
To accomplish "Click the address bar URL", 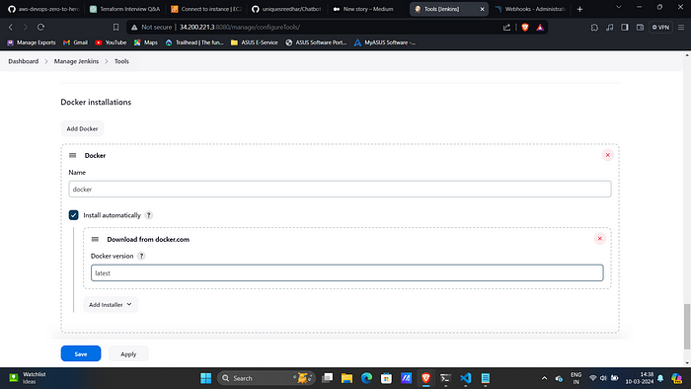I will pyautogui.click(x=240, y=27).
